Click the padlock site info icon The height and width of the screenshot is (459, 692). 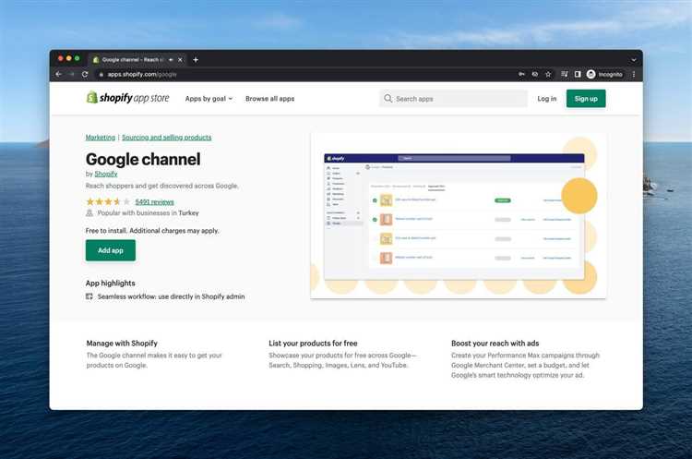[101, 74]
